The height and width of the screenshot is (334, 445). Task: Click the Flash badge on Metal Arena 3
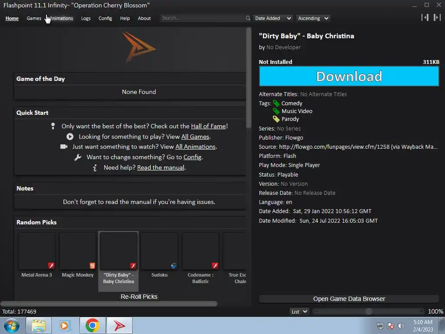51,266
